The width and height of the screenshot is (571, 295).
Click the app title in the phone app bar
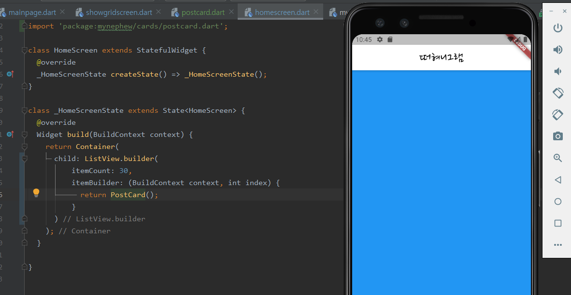[x=442, y=57]
